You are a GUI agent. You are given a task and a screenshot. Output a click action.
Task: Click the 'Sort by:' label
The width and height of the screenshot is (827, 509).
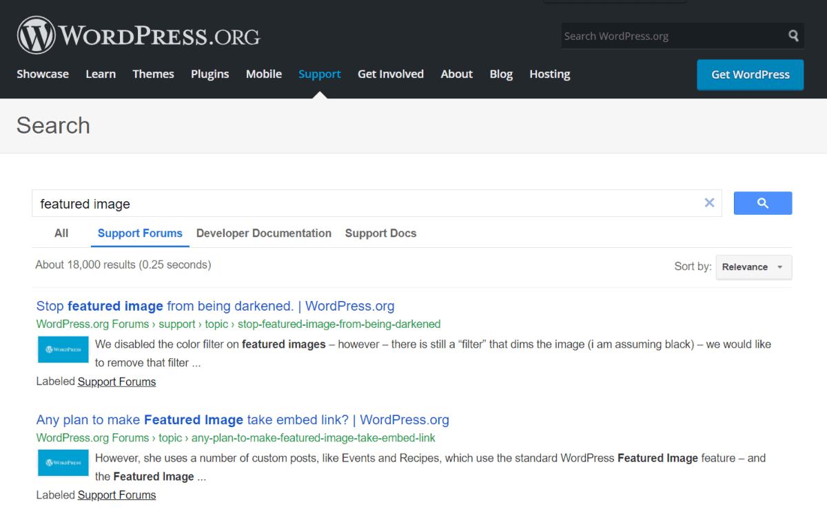coord(693,267)
